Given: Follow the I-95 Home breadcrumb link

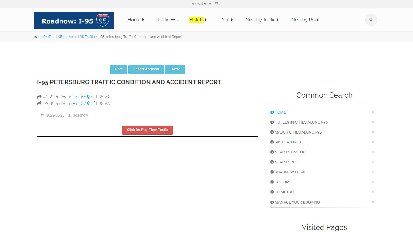Looking at the screenshot, I should (x=64, y=37).
